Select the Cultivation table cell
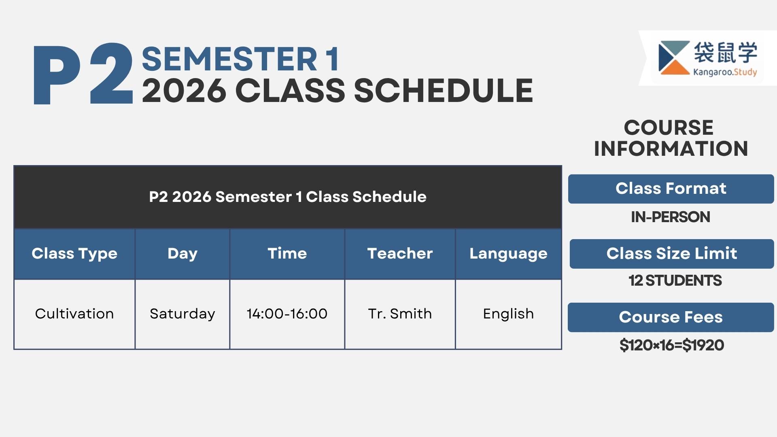The height and width of the screenshot is (437, 777). [74, 314]
